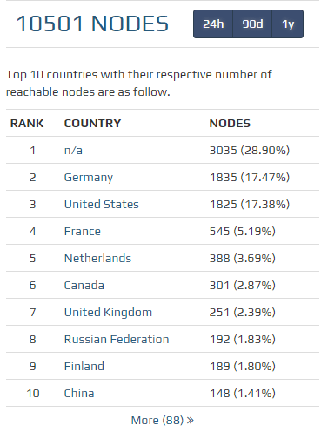Click the 1835 (17.47%) Germany node count

[x=250, y=178]
